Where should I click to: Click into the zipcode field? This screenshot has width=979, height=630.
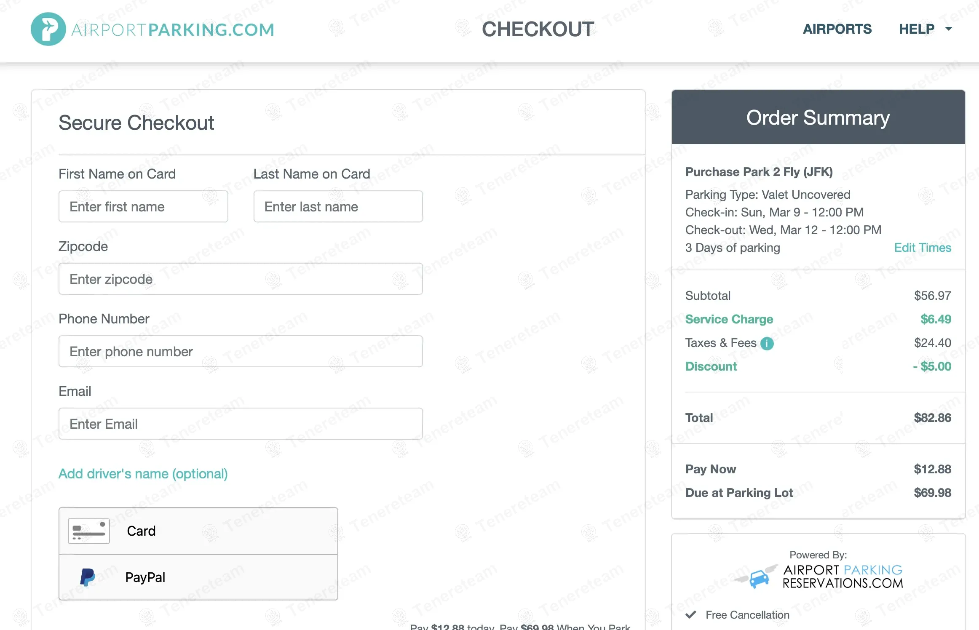coord(241,279)
